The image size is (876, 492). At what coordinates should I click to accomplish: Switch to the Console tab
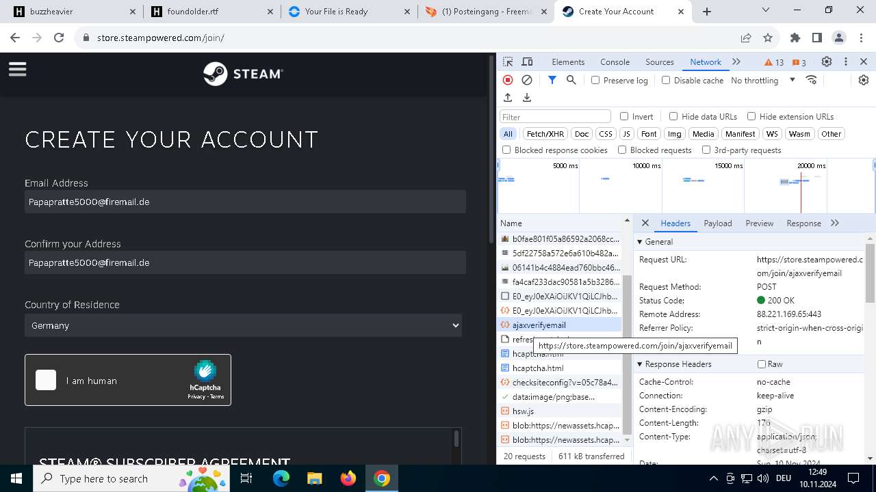pyautogui.click(x=615, y=61)
